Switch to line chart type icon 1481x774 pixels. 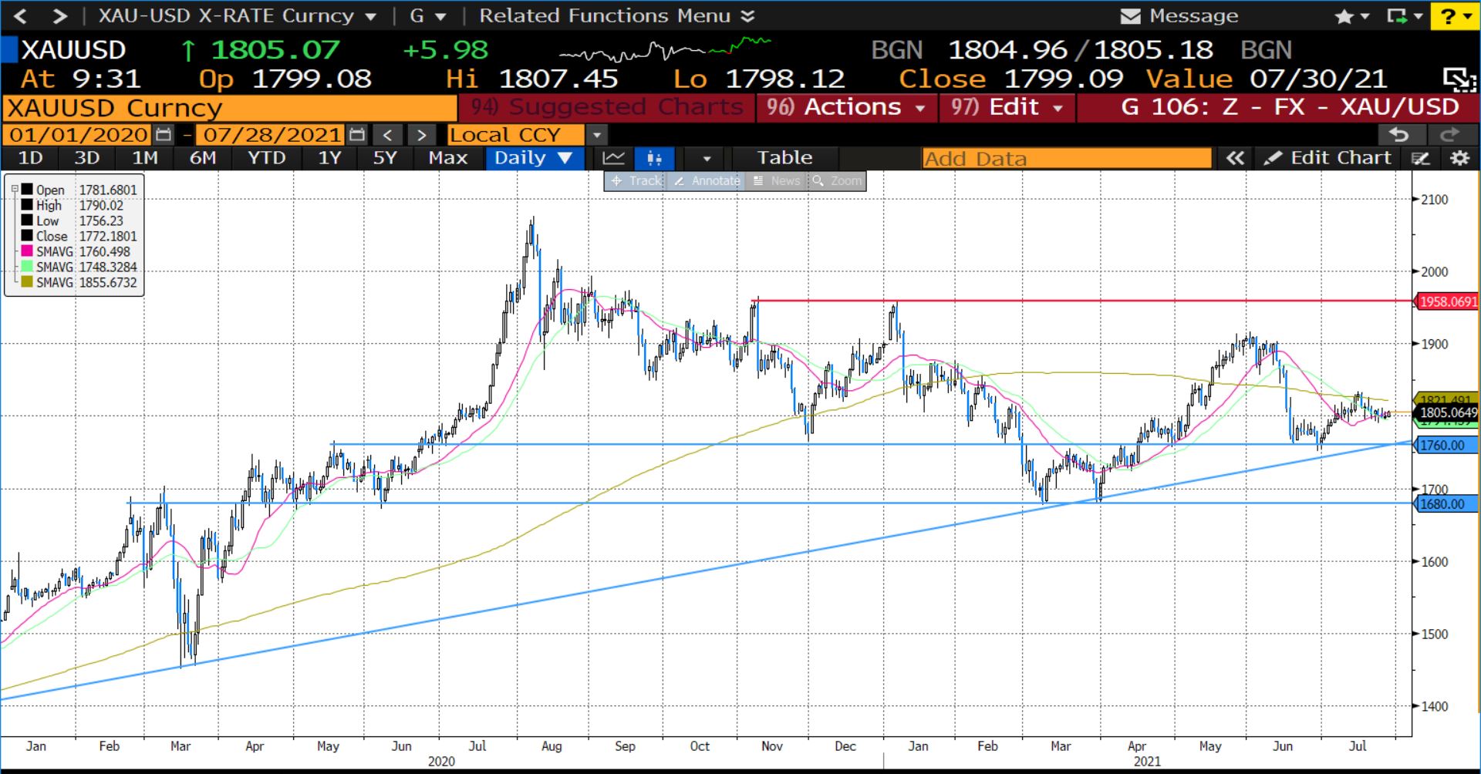tap(614, 158)
